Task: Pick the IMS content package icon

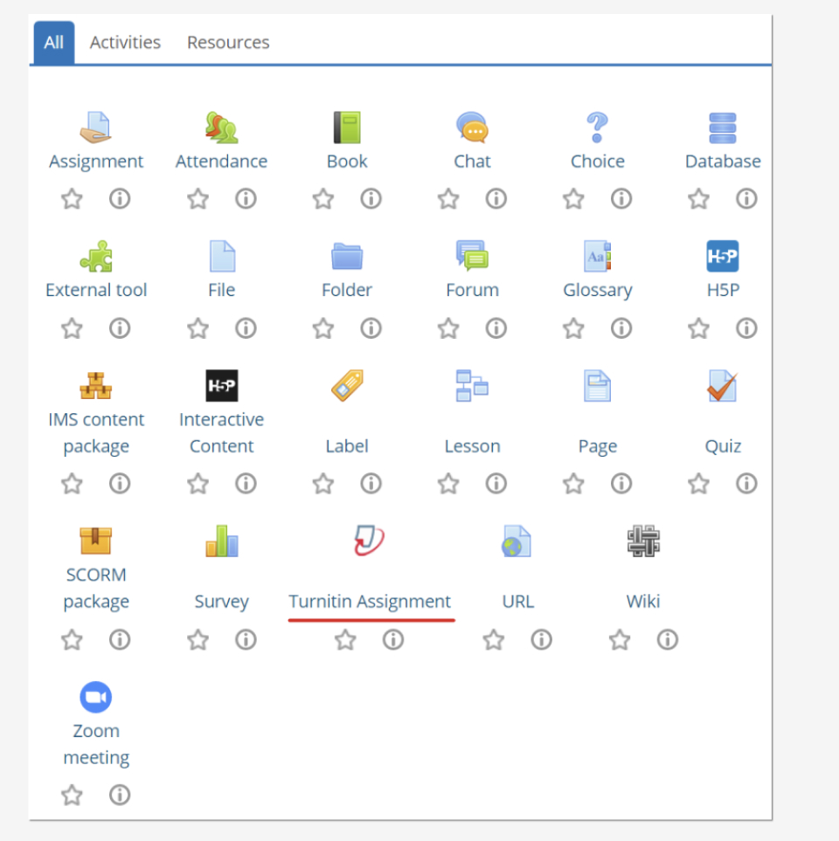Action: (96, 386)
